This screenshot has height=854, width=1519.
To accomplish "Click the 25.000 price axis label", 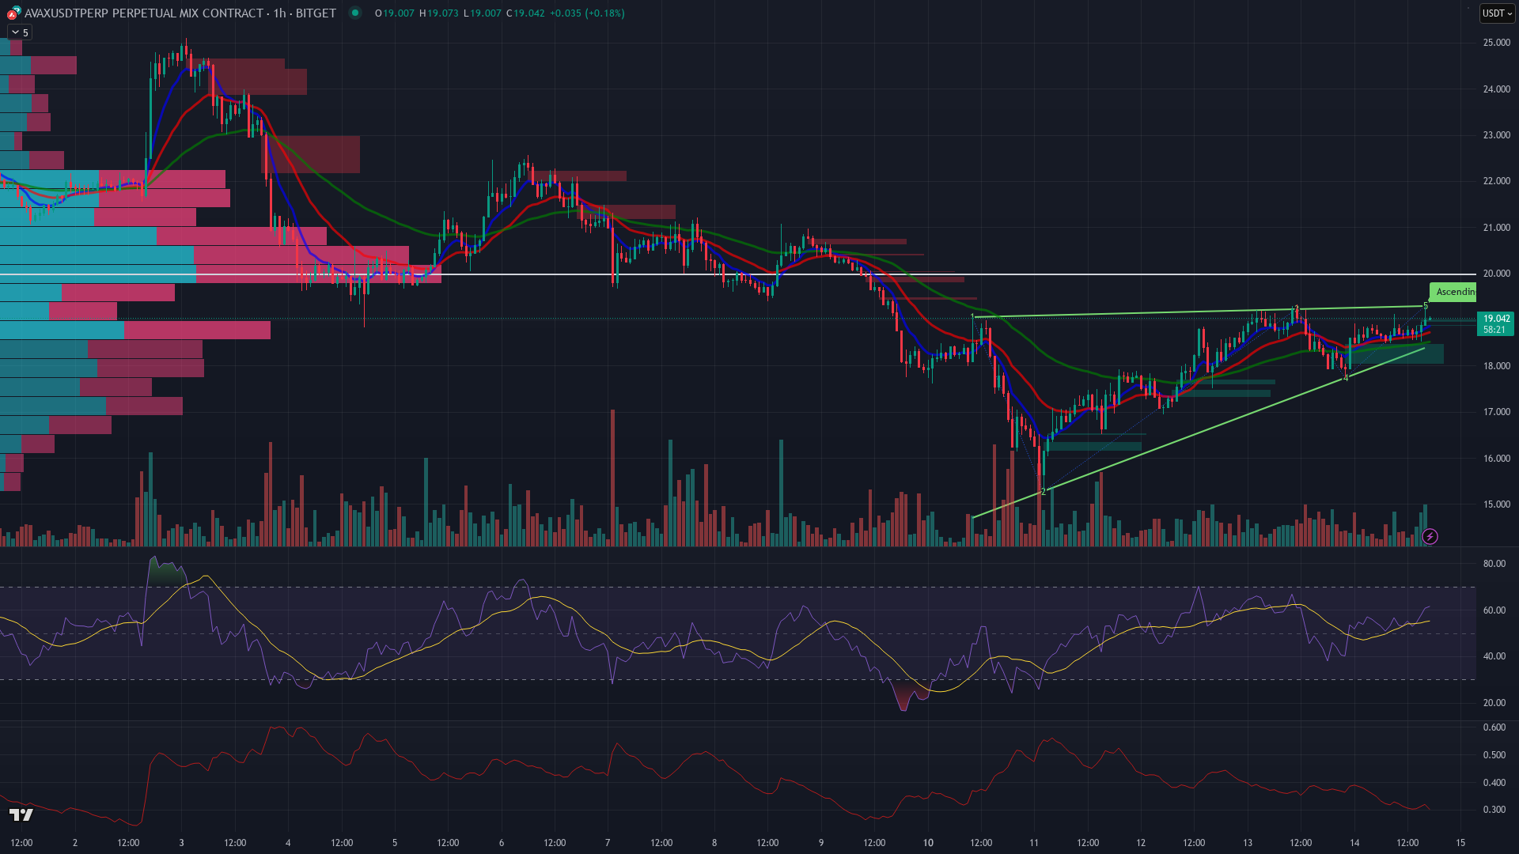I will click(x=1497, y=43).
